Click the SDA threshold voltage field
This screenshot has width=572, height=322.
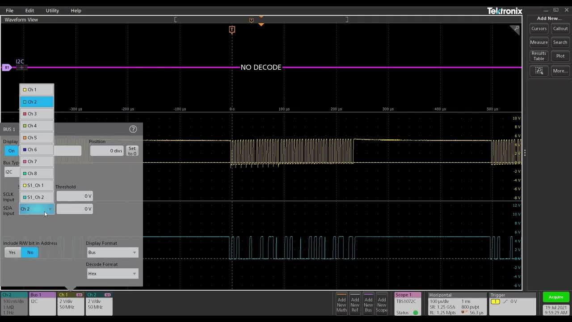(75, 209)
